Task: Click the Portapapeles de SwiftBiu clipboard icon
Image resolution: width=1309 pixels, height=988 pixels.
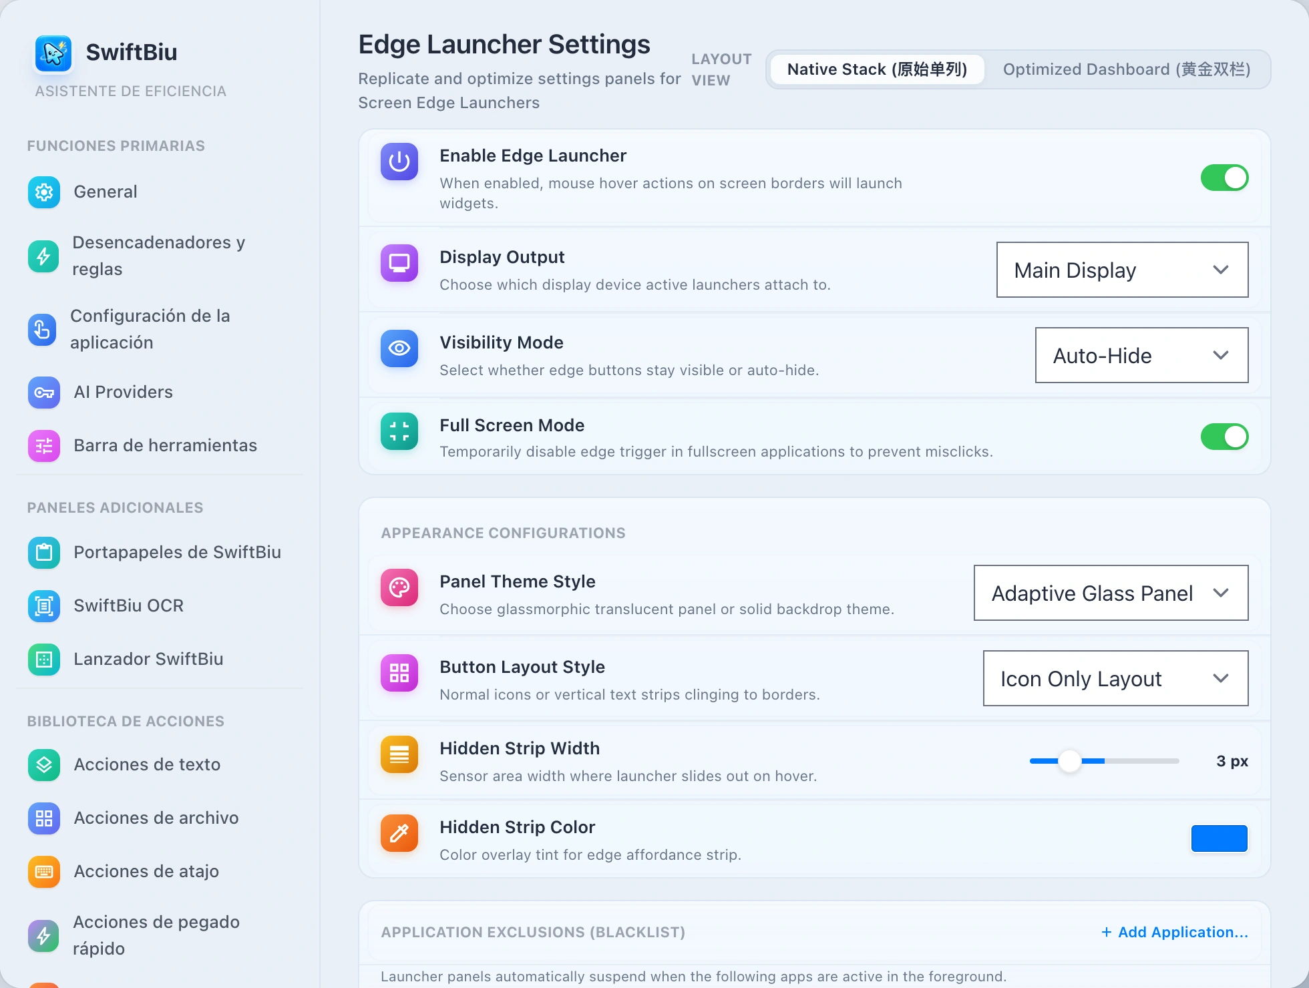Action: click(x=44, y=553)
